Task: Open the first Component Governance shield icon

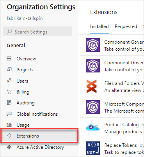Action: (93, 45)
